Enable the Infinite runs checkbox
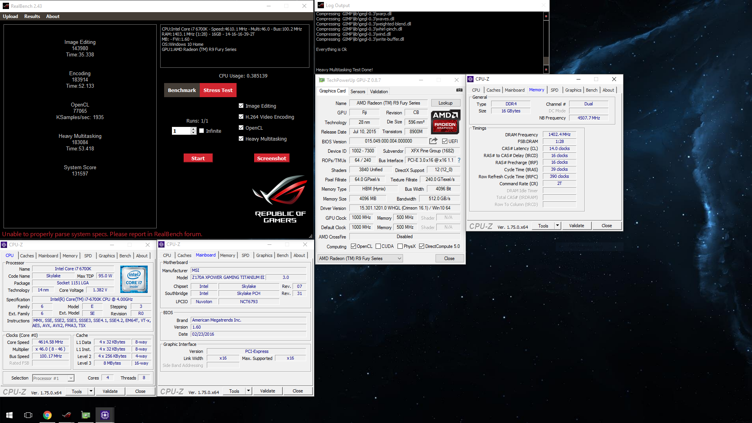 click(201, 131)
